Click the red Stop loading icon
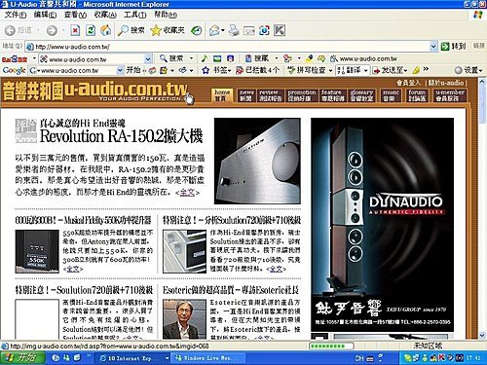This screenshot has height=365, width=487. [75, 30]
